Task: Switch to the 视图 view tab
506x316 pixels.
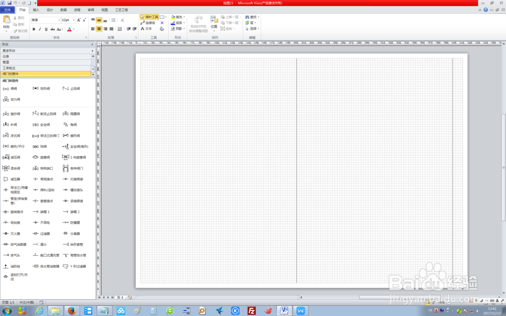Action: click(x=105, y=10)
